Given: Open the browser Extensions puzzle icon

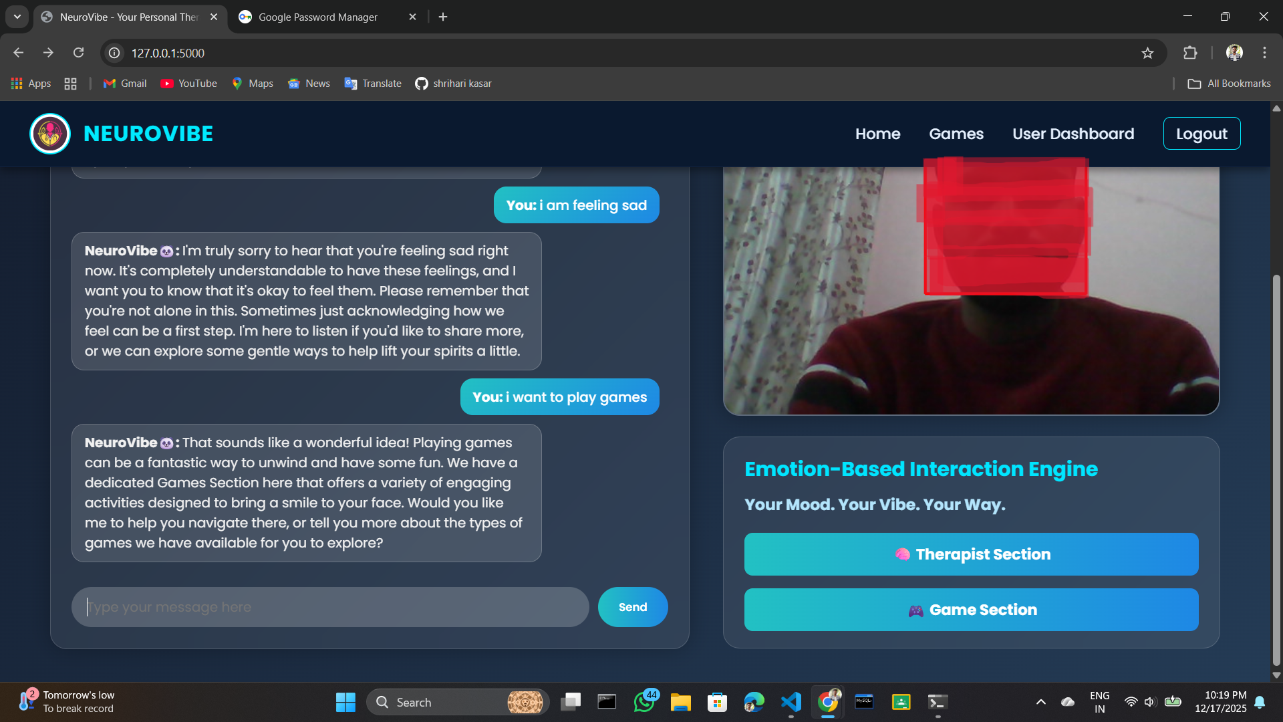Looking at the screenshot, I should (1190, 53).
